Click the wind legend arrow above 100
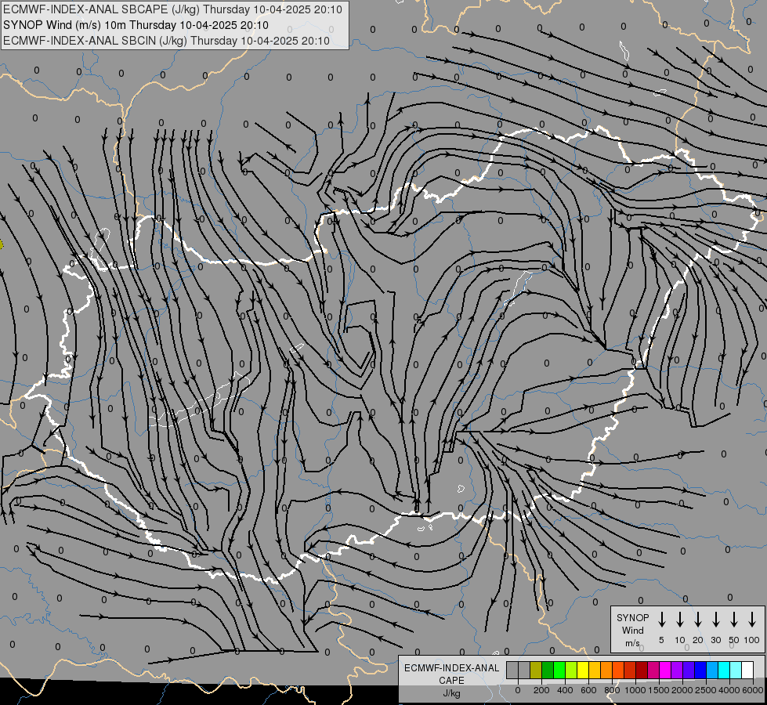The image size is (767, 705). (x=752, y=620)
